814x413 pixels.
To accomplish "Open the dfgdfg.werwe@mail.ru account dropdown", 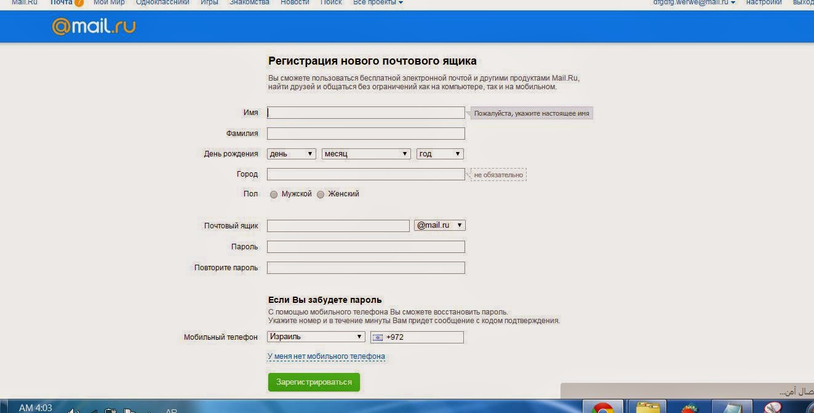I will [x=694, y=2].
